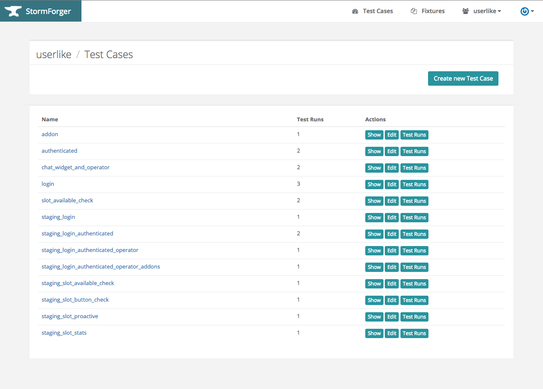Click the users group icon beside userlike
Image resolution: width=543 pixels, height=389 pixels.
pos(465,11)
